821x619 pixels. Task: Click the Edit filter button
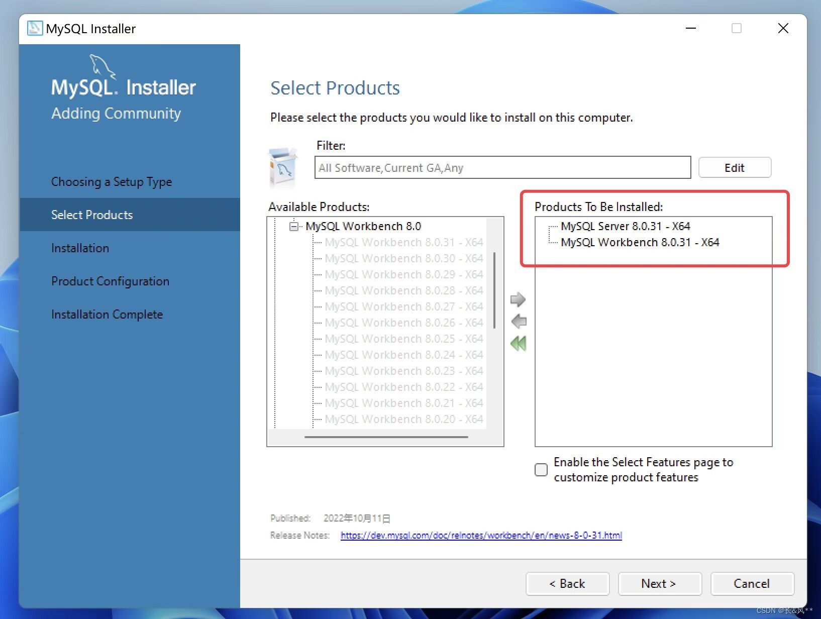pyautogui.click(x=735, y=168)
